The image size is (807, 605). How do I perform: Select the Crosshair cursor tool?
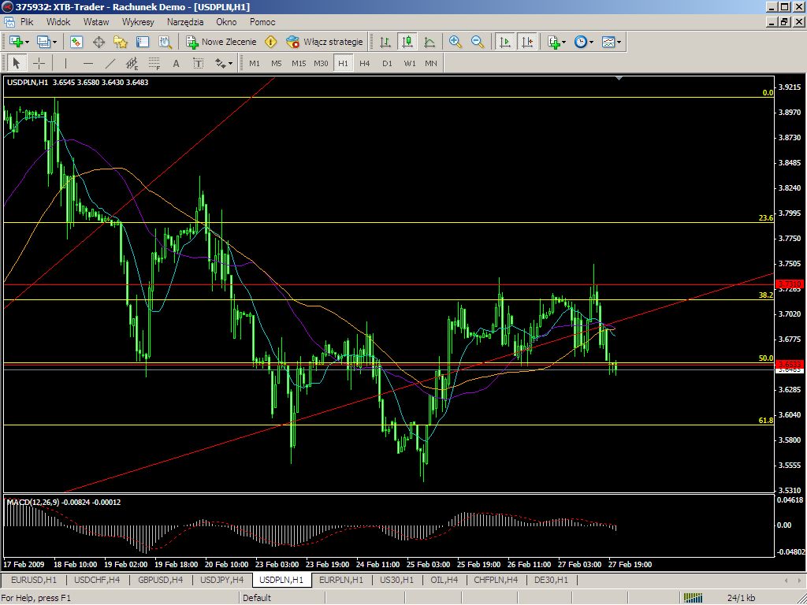coord(39,63)
